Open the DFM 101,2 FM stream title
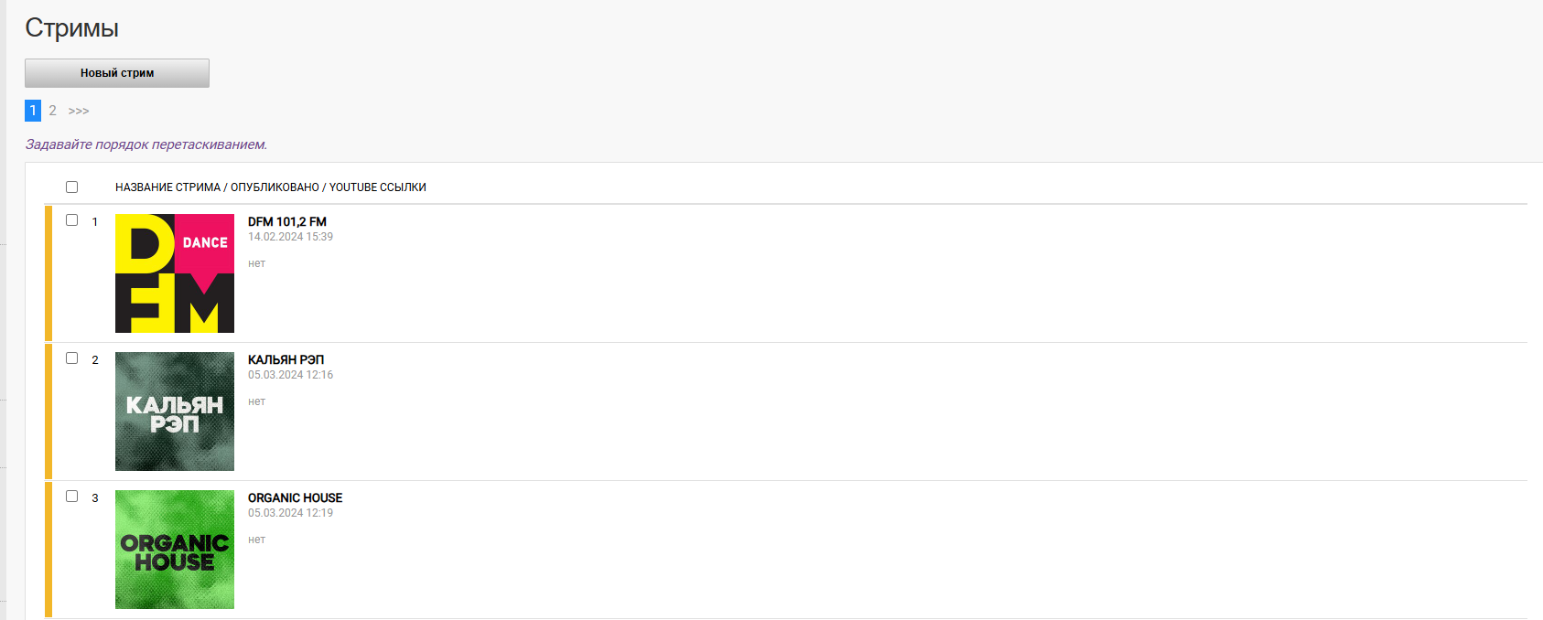 pyautogui.click(x=287, y=221)
